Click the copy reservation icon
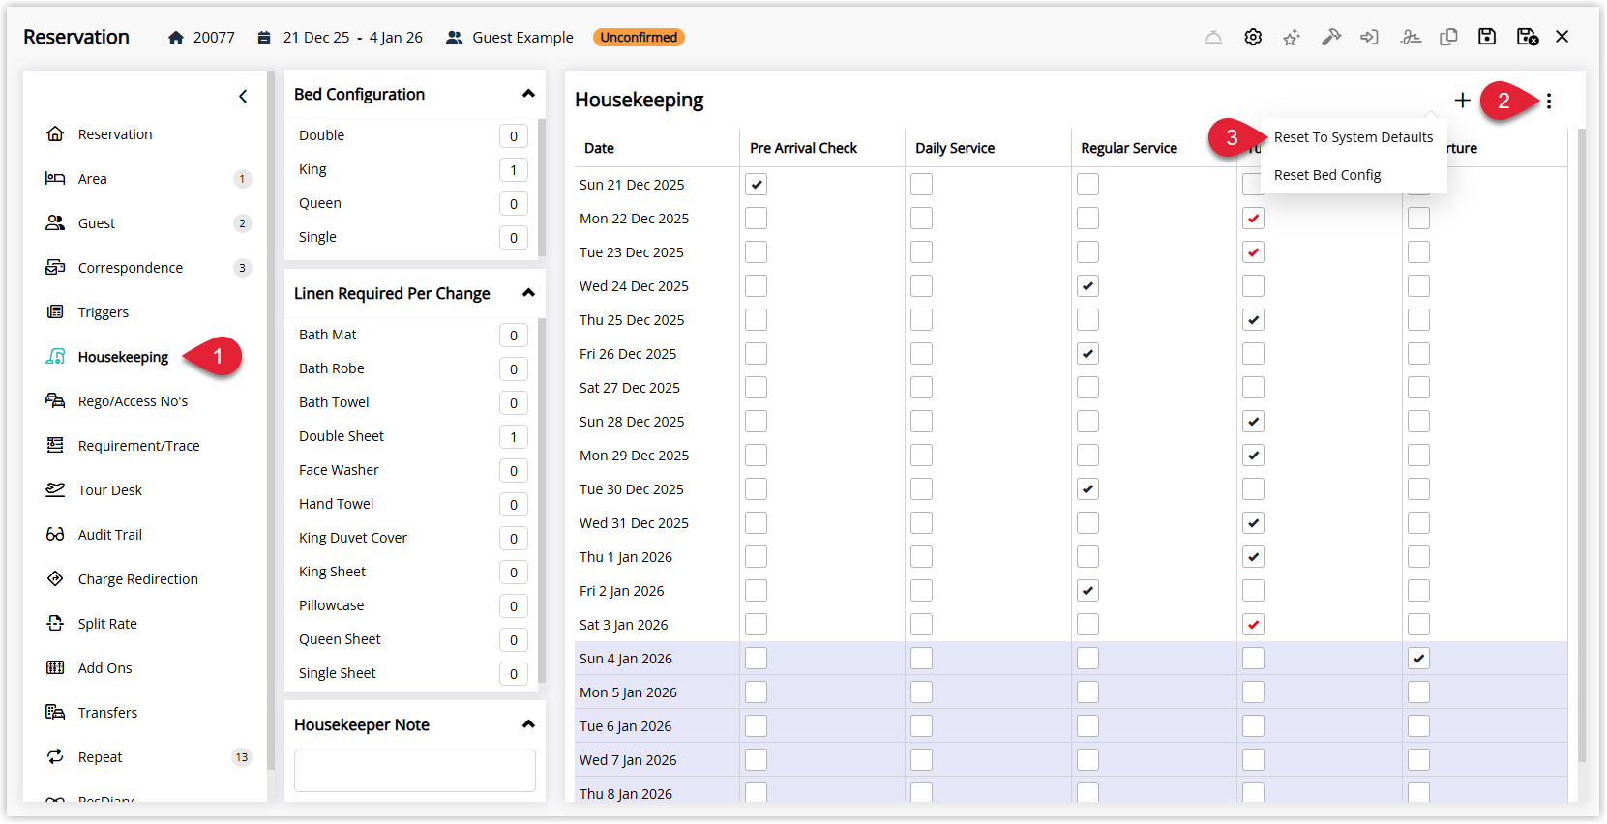This screenshot has height=824, width=1607. click(1448, 37)
